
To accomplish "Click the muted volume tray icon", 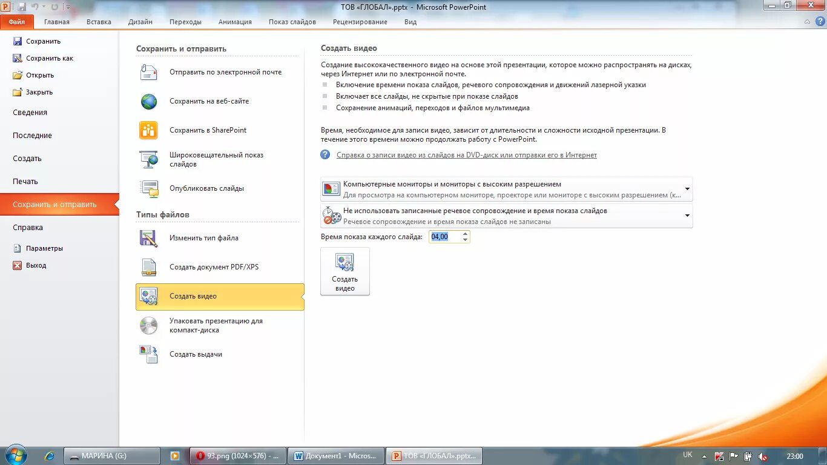I will (x=763, y=456).
